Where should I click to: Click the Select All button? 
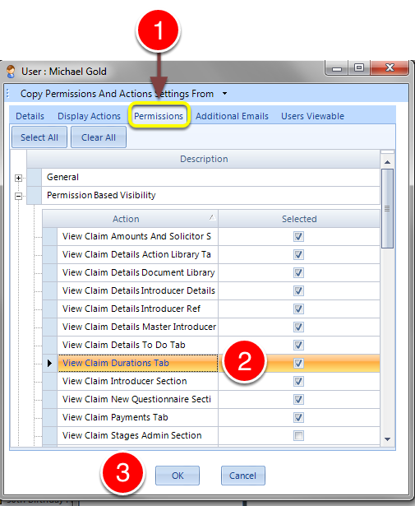[x=39, y=137]
